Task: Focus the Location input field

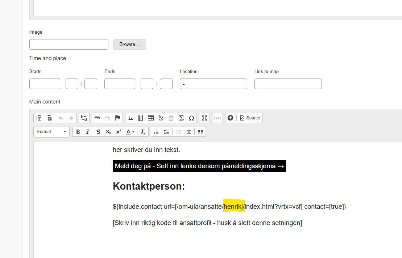Action: (x=214, y=84)
